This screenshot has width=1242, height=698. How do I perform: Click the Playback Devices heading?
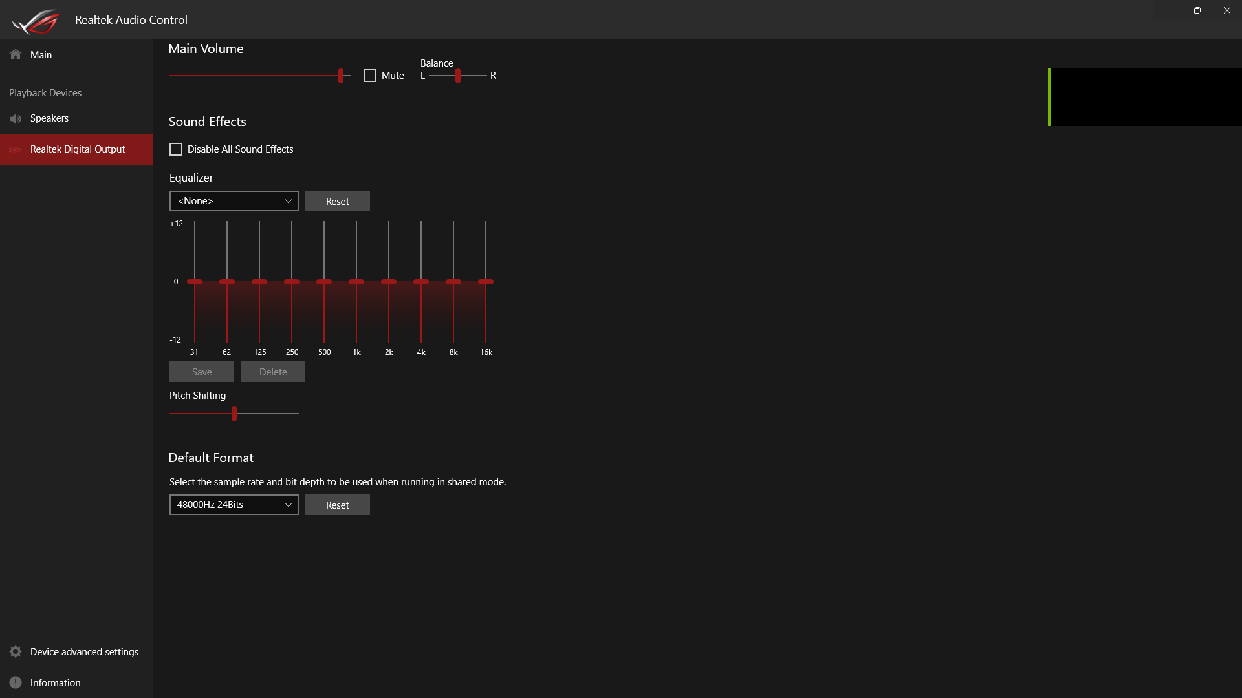click(45, 93)
